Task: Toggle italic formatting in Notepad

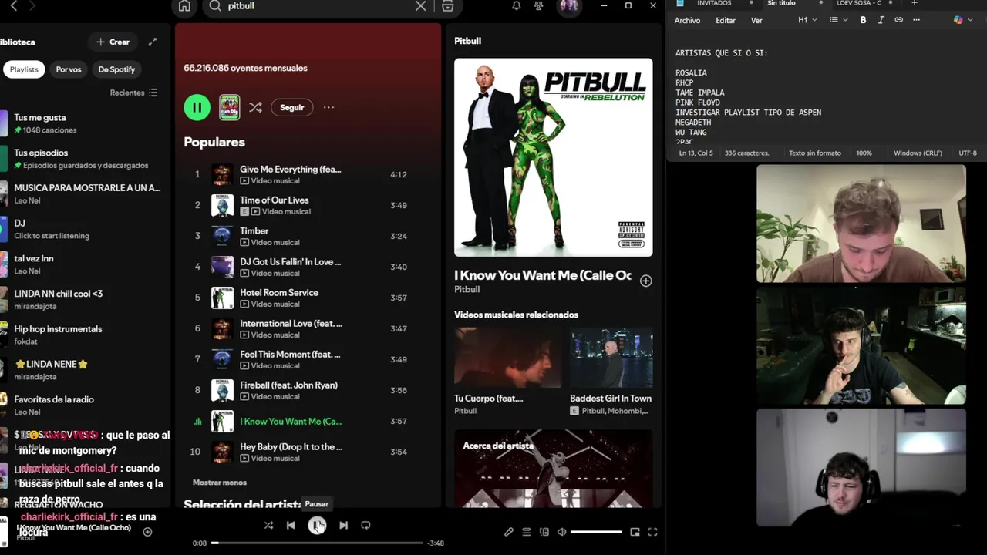Action: [x=881, y=20]
